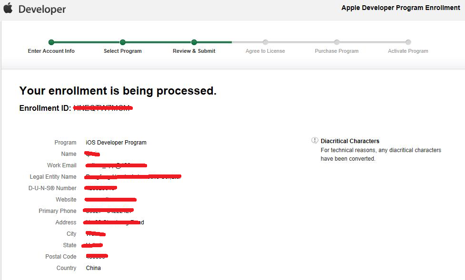
Task: Select the Review & Submit step
Action: tap(194, 51)
